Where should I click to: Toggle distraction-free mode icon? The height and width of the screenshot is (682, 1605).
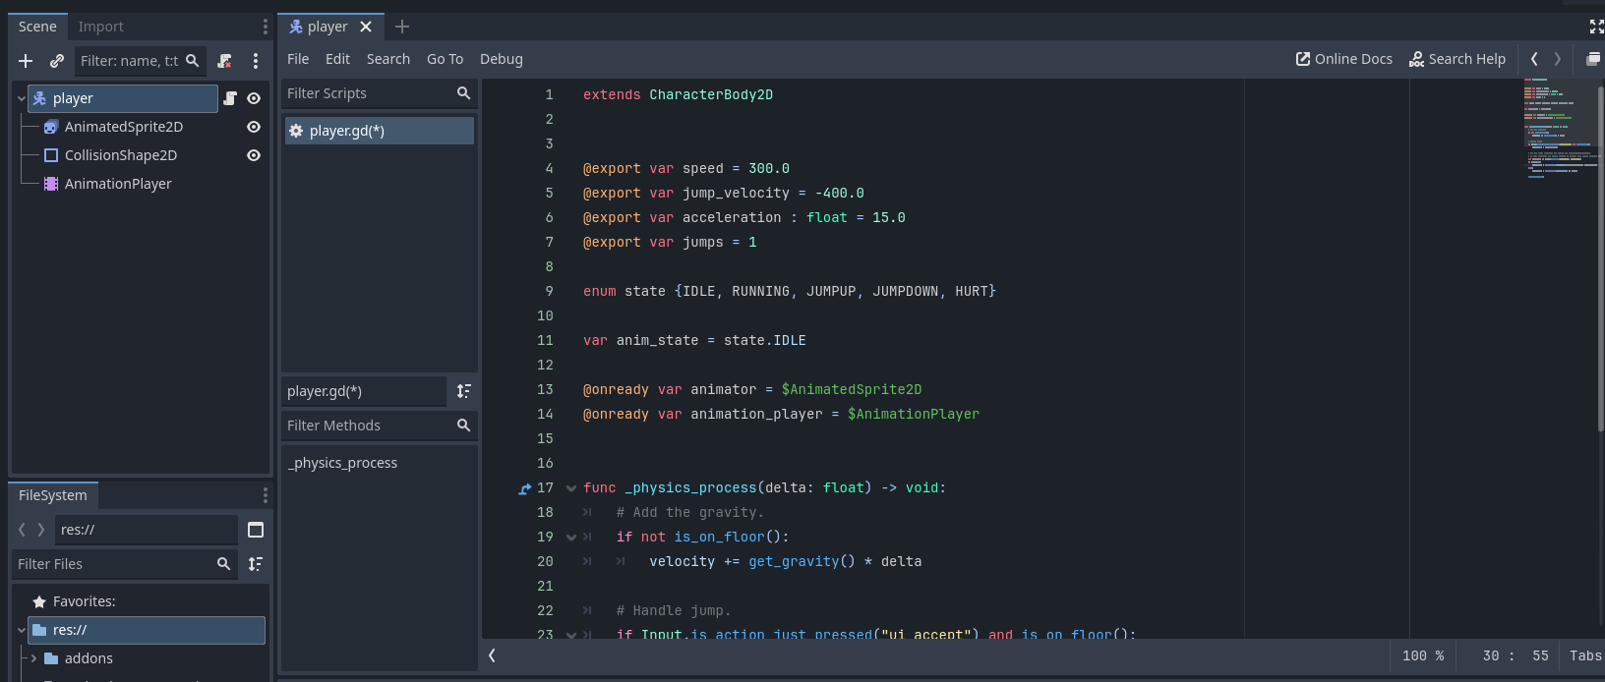click(x=1596, y=27)
